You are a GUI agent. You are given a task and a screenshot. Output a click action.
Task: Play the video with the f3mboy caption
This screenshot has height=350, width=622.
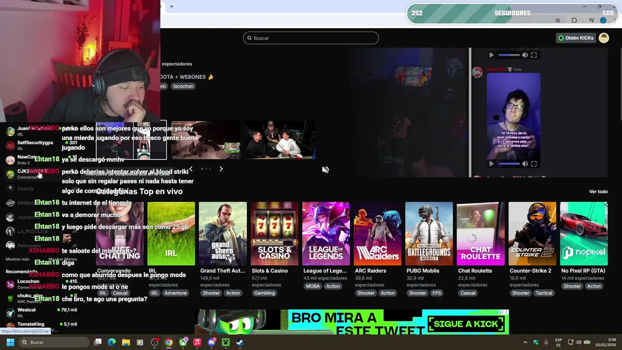click(x=491, y=164)
